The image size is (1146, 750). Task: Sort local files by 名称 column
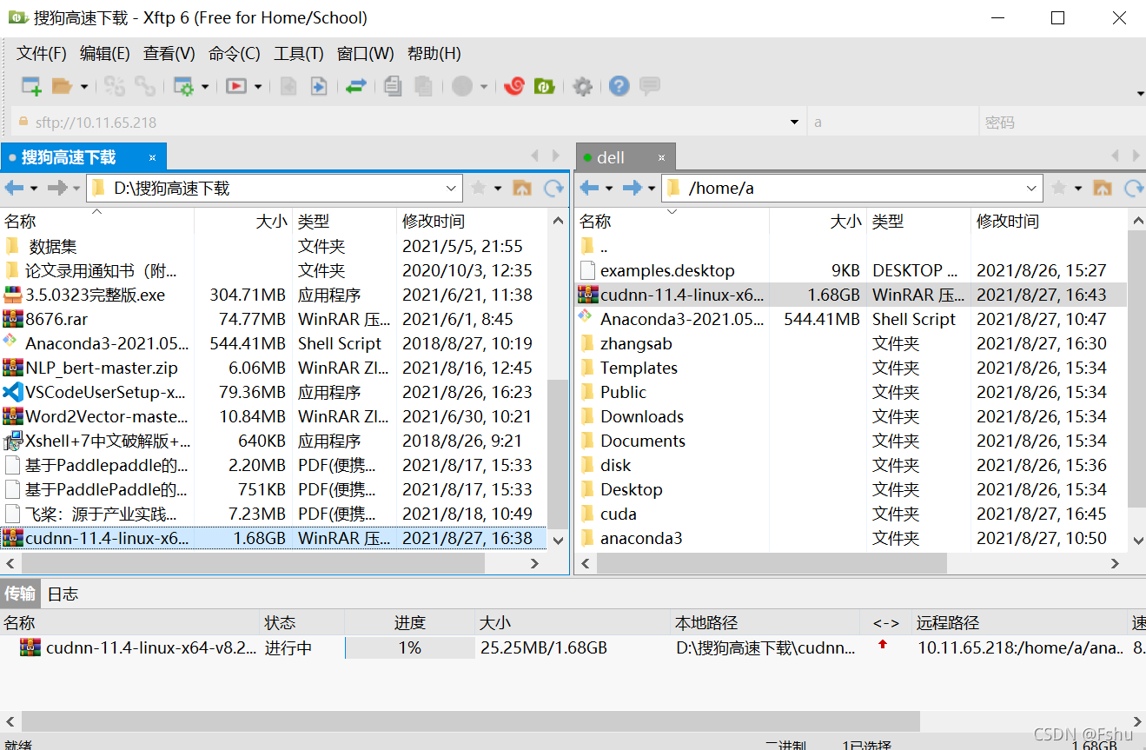coord(97,222)
